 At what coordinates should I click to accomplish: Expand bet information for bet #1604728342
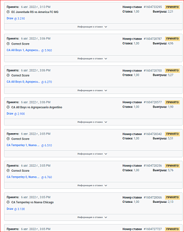[x=93, y=154]
